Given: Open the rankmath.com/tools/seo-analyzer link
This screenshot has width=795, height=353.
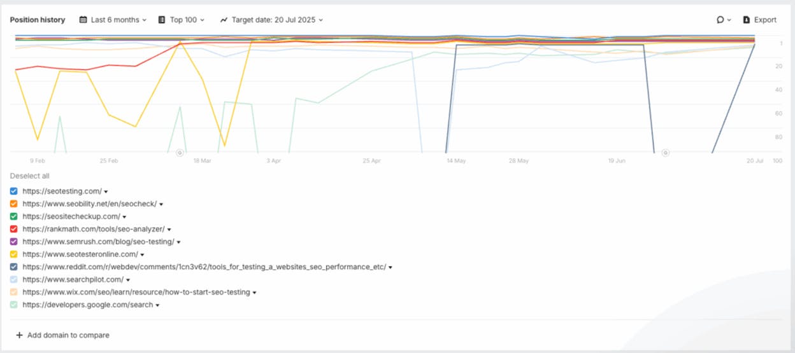Looking at the screenshot, I should [x=94, y=229].
